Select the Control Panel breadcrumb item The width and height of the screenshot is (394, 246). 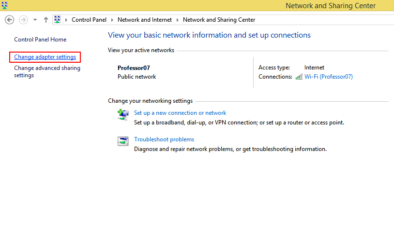(x=89, y=20)
